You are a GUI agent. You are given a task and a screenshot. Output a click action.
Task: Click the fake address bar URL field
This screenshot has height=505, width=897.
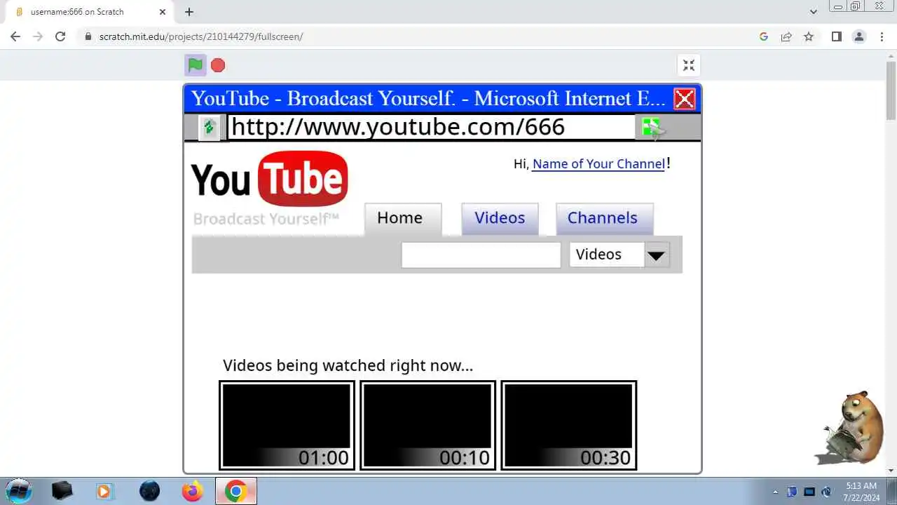pos(431,127)
